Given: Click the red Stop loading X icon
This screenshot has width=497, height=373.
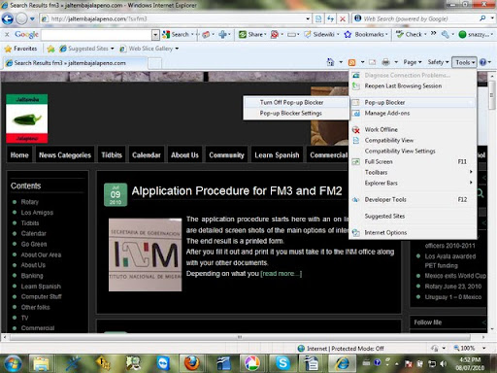Looking at the screenshot, I should tap(342, 18).
